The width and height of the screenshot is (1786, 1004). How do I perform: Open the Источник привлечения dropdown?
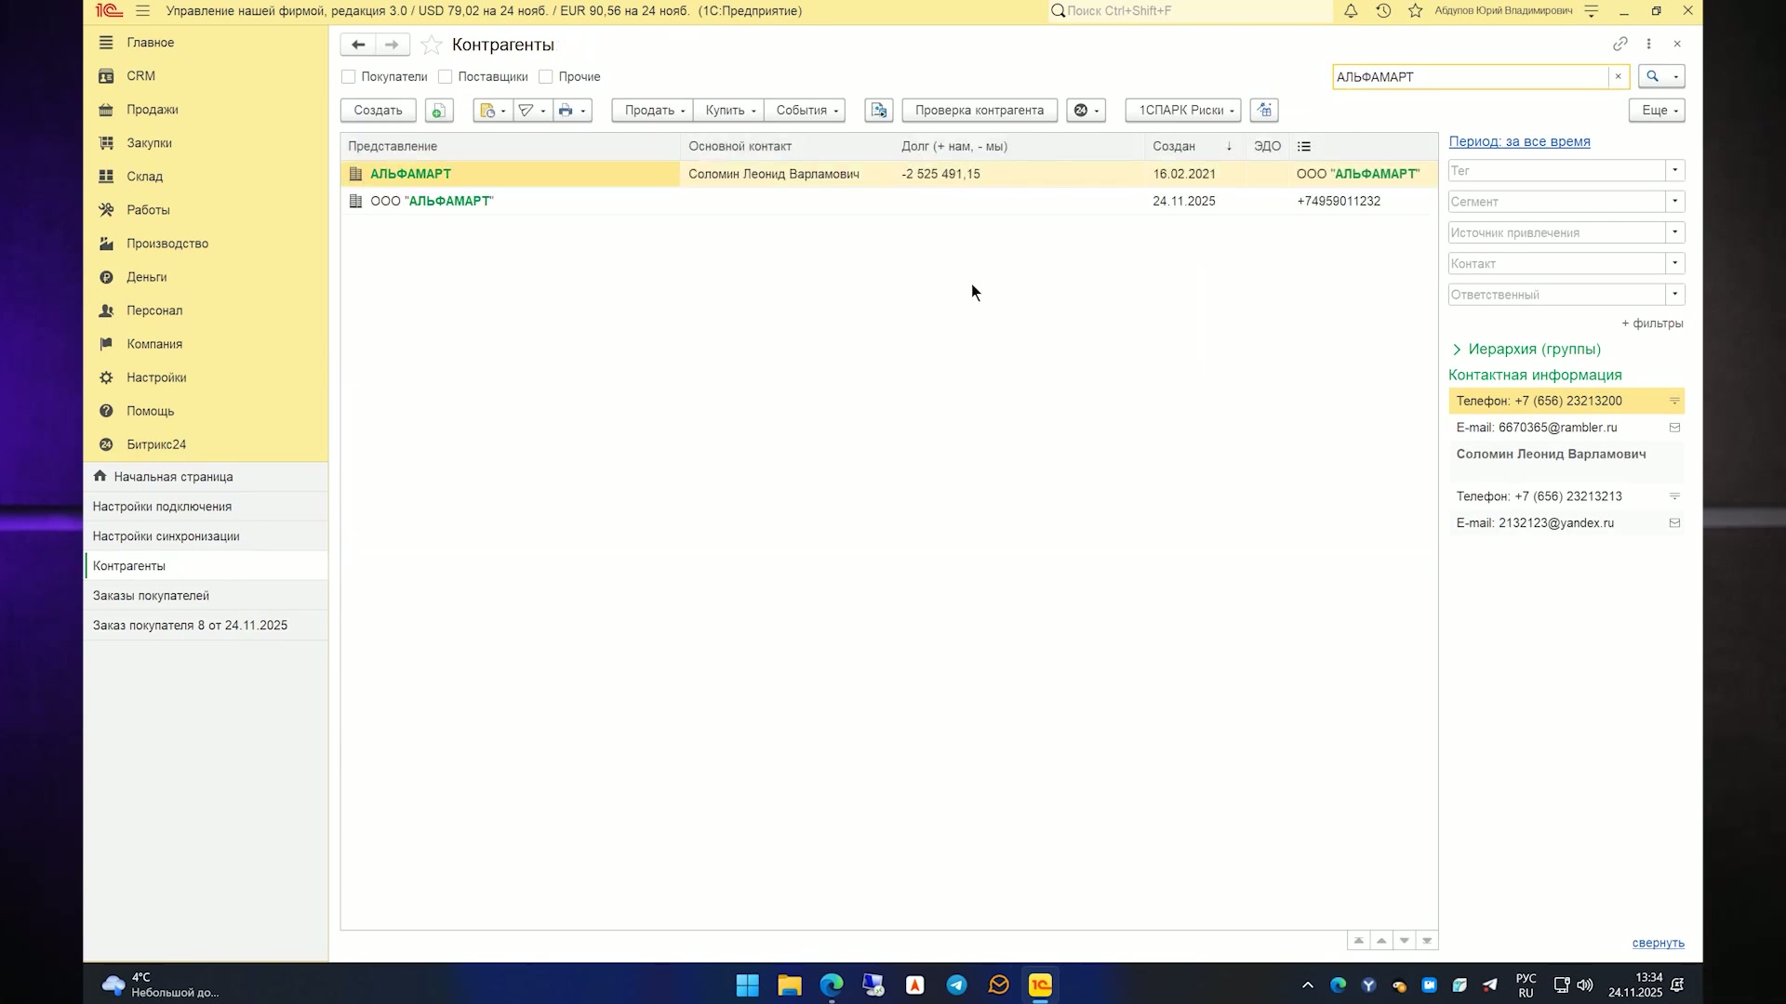click(x=1674, y=232)
